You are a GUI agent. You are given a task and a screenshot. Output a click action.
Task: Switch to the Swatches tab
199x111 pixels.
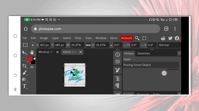click(x=144, y=53)
